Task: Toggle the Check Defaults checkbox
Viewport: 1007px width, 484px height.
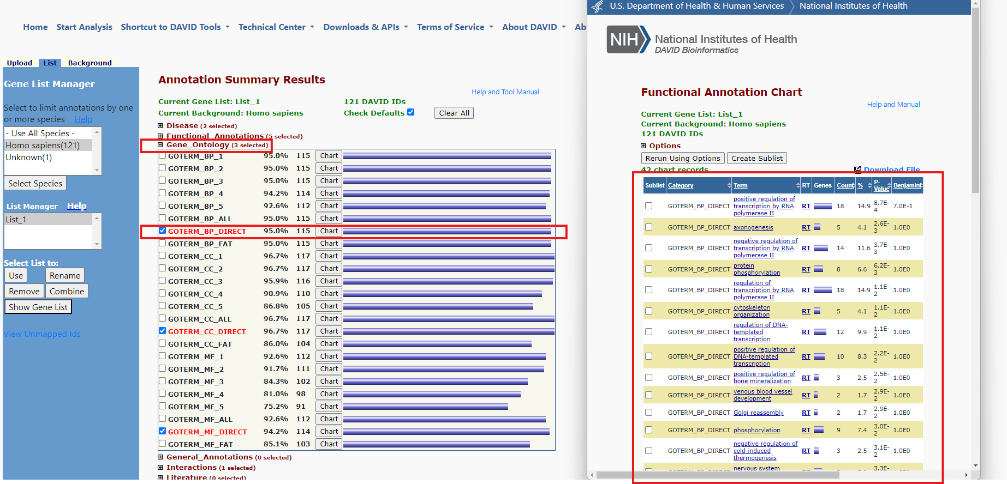Action: [x=411, y=112]
